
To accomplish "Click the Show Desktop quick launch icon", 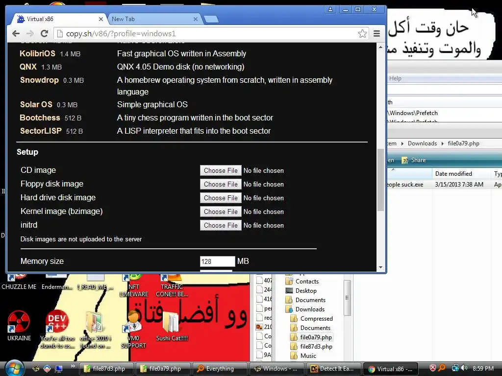I will (59, 369).
